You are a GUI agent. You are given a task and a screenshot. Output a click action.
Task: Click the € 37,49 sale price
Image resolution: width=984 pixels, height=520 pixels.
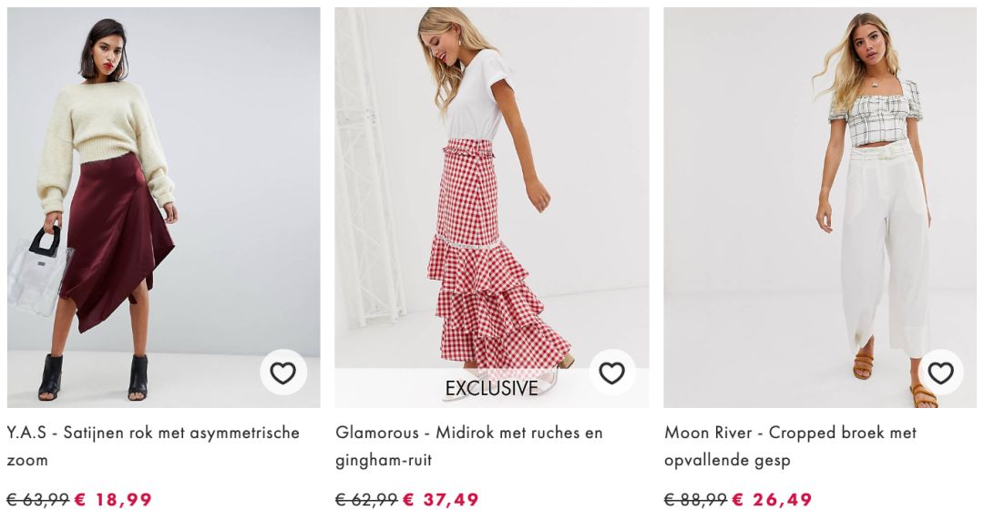click(x=441, y=500)
